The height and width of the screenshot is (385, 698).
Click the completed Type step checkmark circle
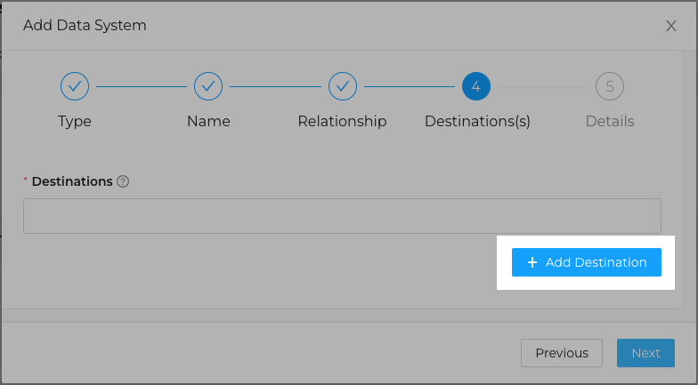tap(75, 86)
